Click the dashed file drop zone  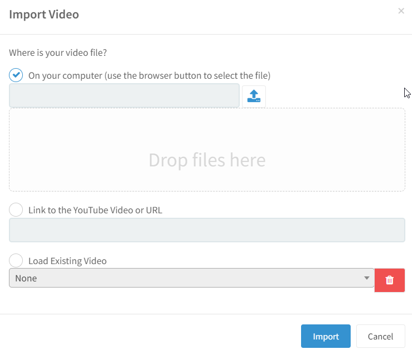tap(207, 150)
